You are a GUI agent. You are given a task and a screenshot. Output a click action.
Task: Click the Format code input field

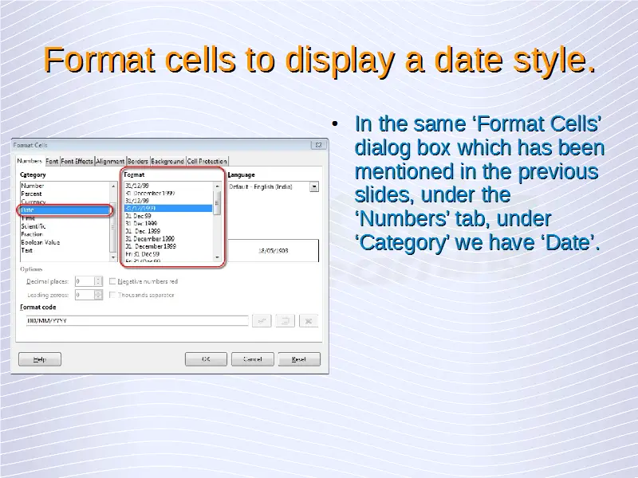136,320
